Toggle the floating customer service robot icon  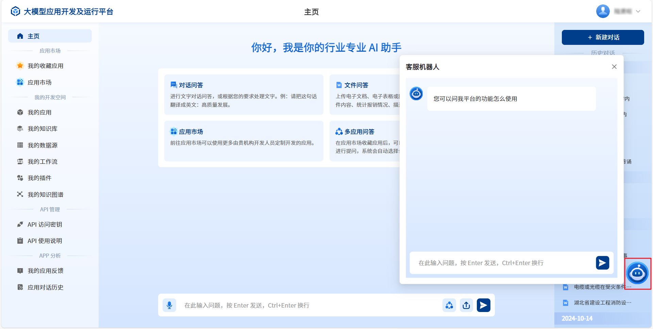coord(637,273)
